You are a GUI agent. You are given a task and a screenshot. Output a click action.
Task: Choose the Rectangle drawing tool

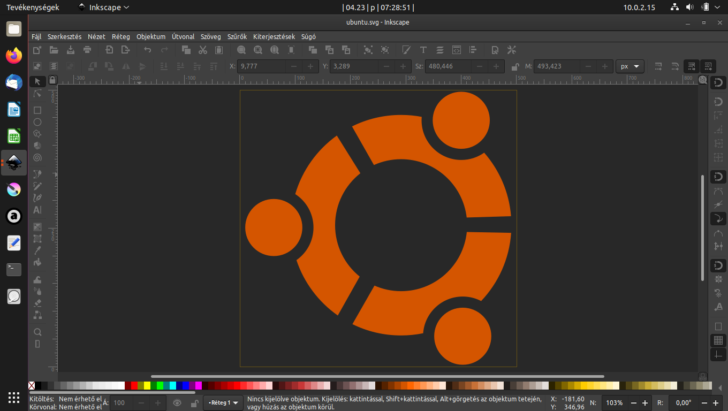click(37, 110)
